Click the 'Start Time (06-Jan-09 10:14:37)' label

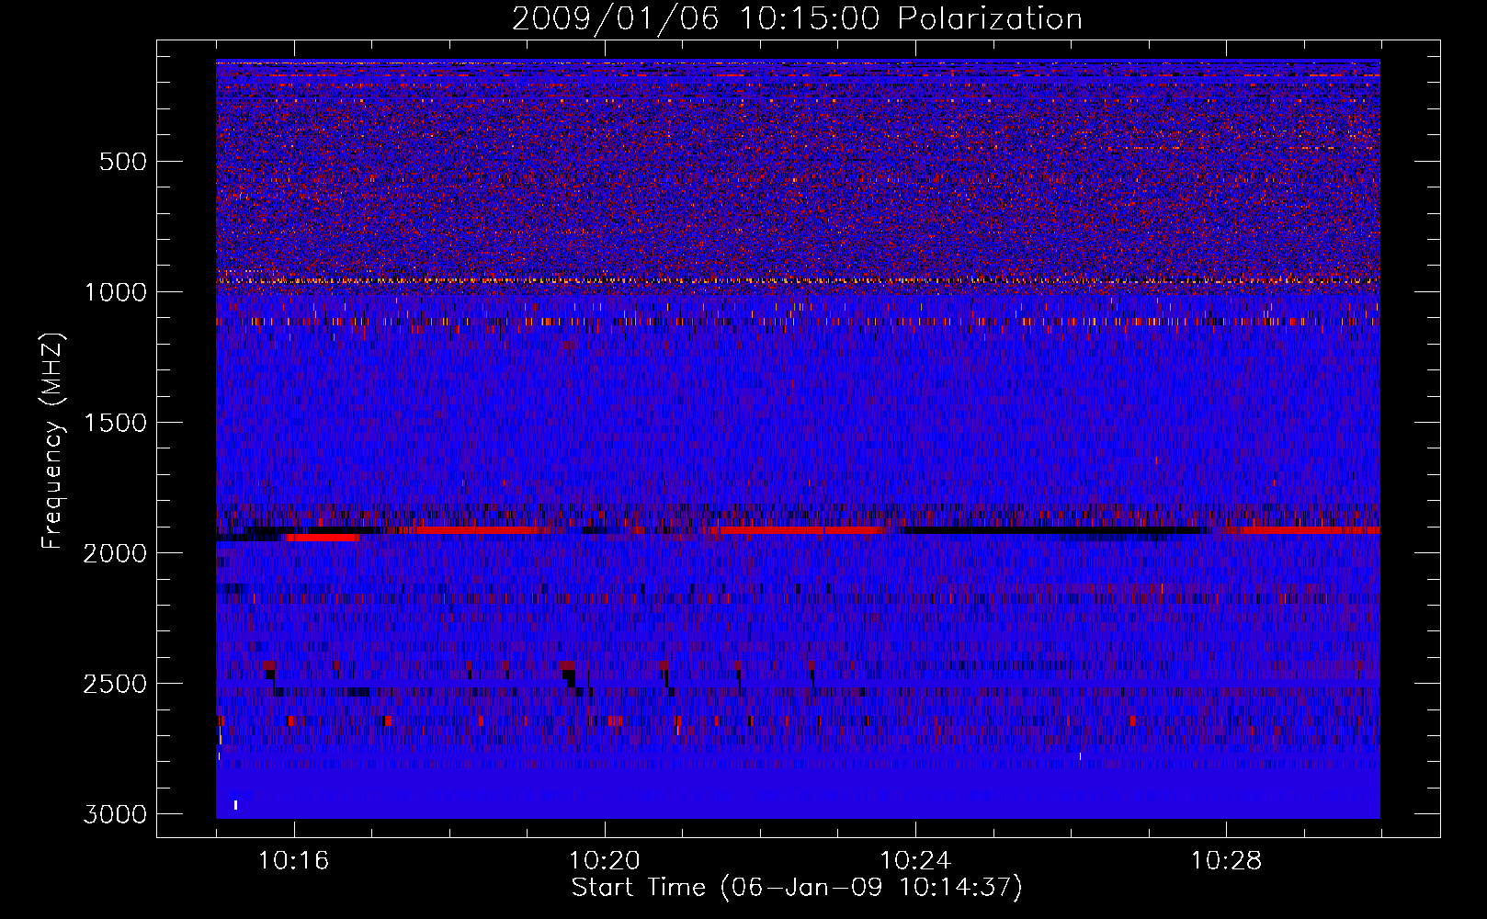797,888
